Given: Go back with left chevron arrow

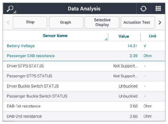Looking at the screenshot, I should click(8, 23).
